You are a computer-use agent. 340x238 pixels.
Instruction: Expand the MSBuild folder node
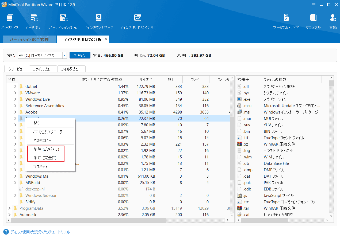coord(15,183)
